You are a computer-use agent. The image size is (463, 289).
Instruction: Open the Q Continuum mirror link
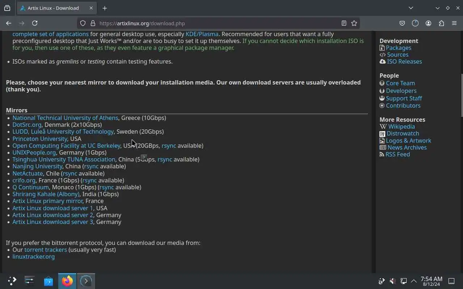click(30, 187)
